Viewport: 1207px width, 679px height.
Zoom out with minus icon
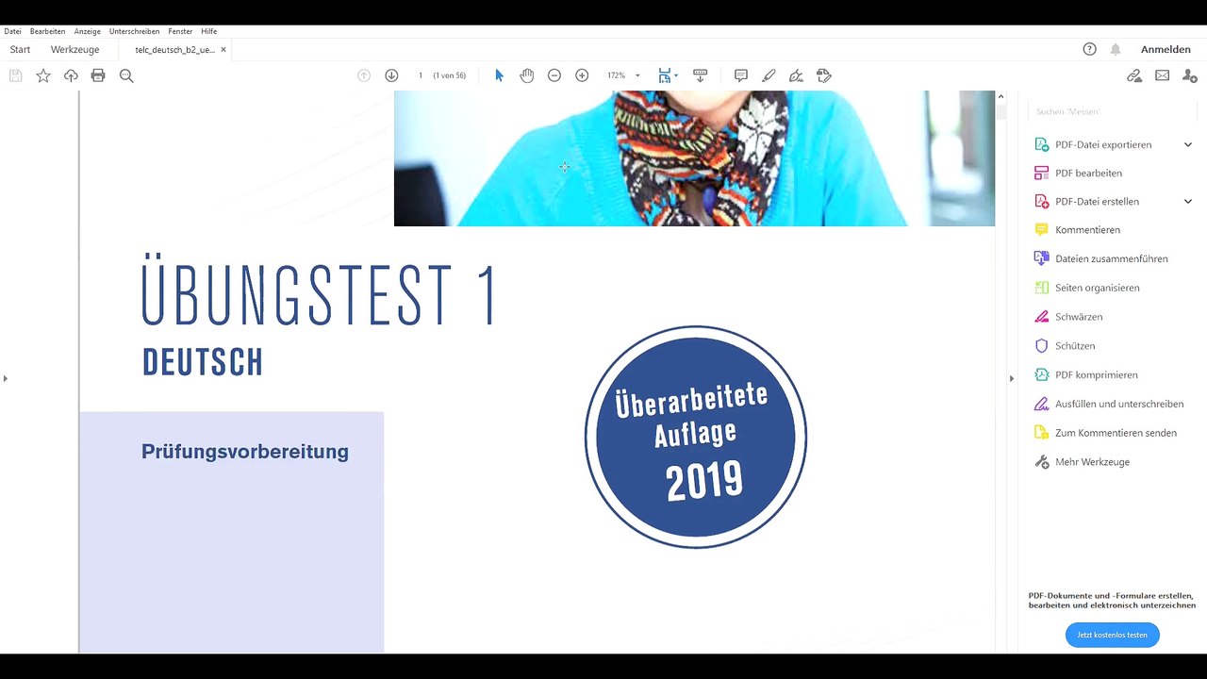point(554,75)
